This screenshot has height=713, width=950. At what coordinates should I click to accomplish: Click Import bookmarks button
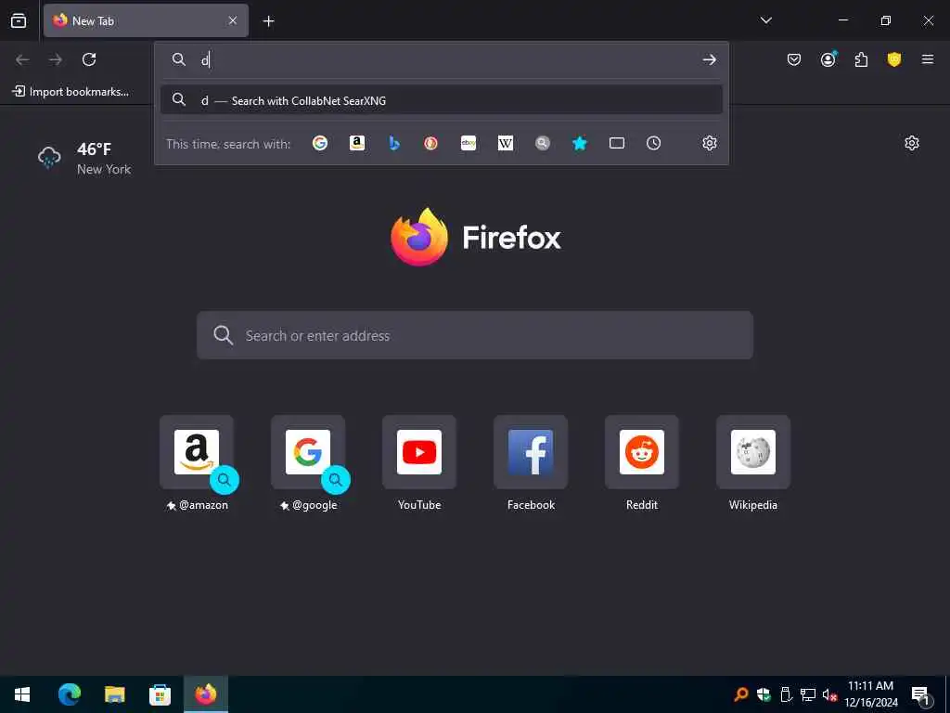click(x=71, y=92)
